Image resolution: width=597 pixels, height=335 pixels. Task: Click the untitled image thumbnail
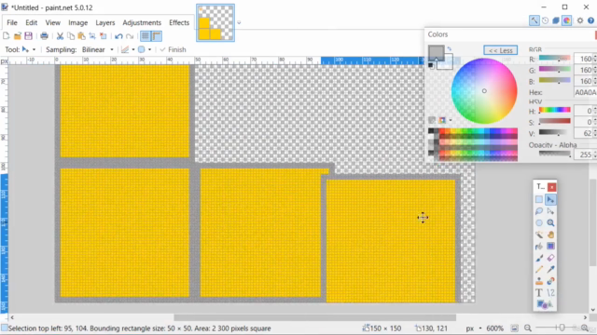tap(215, 22)
